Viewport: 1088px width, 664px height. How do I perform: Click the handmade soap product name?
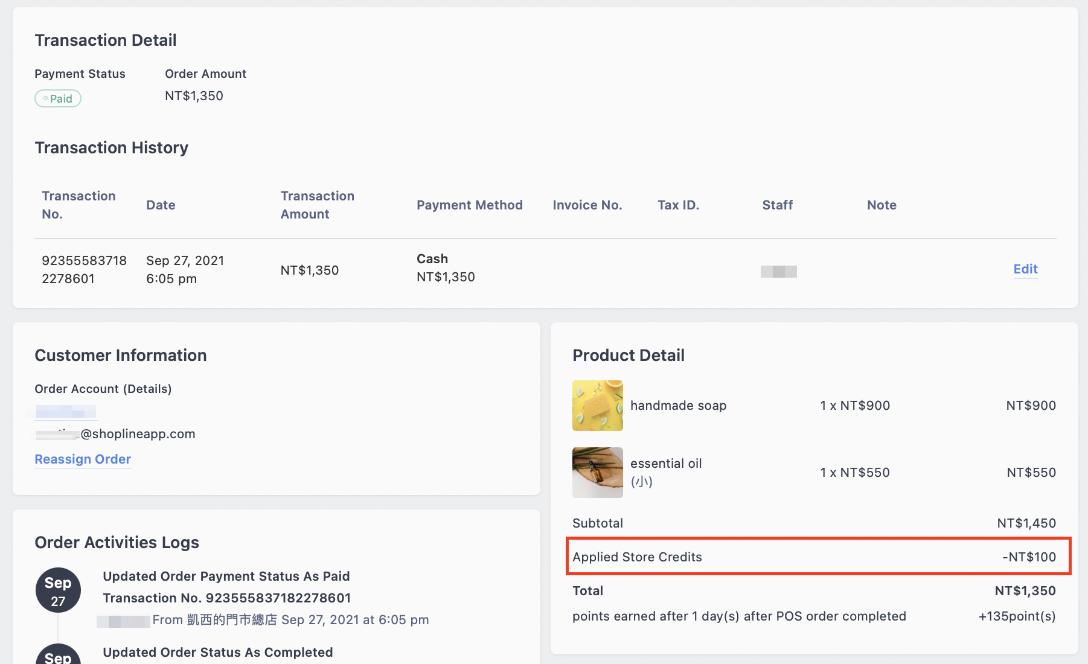tap(678, 406)
